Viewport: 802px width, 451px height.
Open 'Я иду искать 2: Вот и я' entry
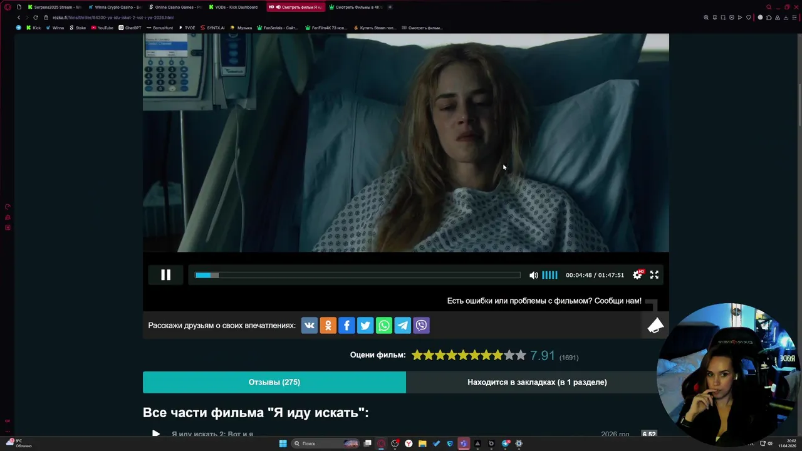click(212, 434)
